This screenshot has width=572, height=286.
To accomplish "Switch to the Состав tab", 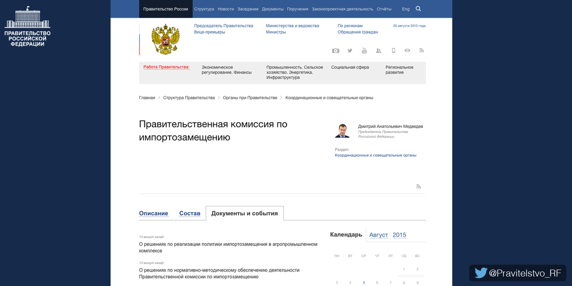I will pyautogui.click(x=190, y=214).
